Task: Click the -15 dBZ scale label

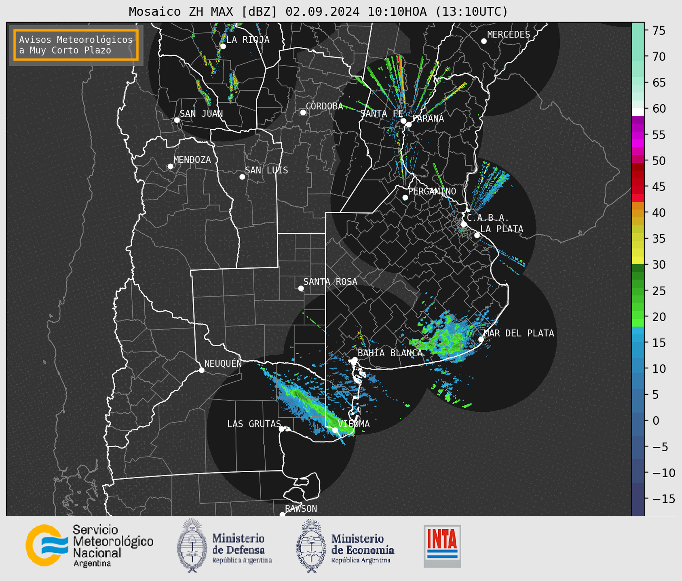Action: click(x=663, y=499)
